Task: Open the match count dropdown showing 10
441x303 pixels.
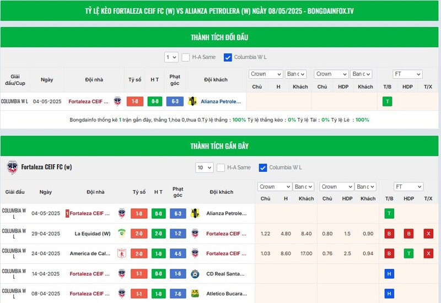Action: pyautogui.click(x=204, y=167)
